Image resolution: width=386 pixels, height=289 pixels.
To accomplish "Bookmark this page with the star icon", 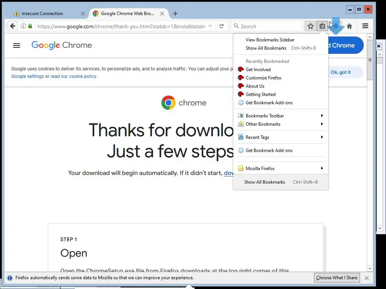I will point(311,26).
